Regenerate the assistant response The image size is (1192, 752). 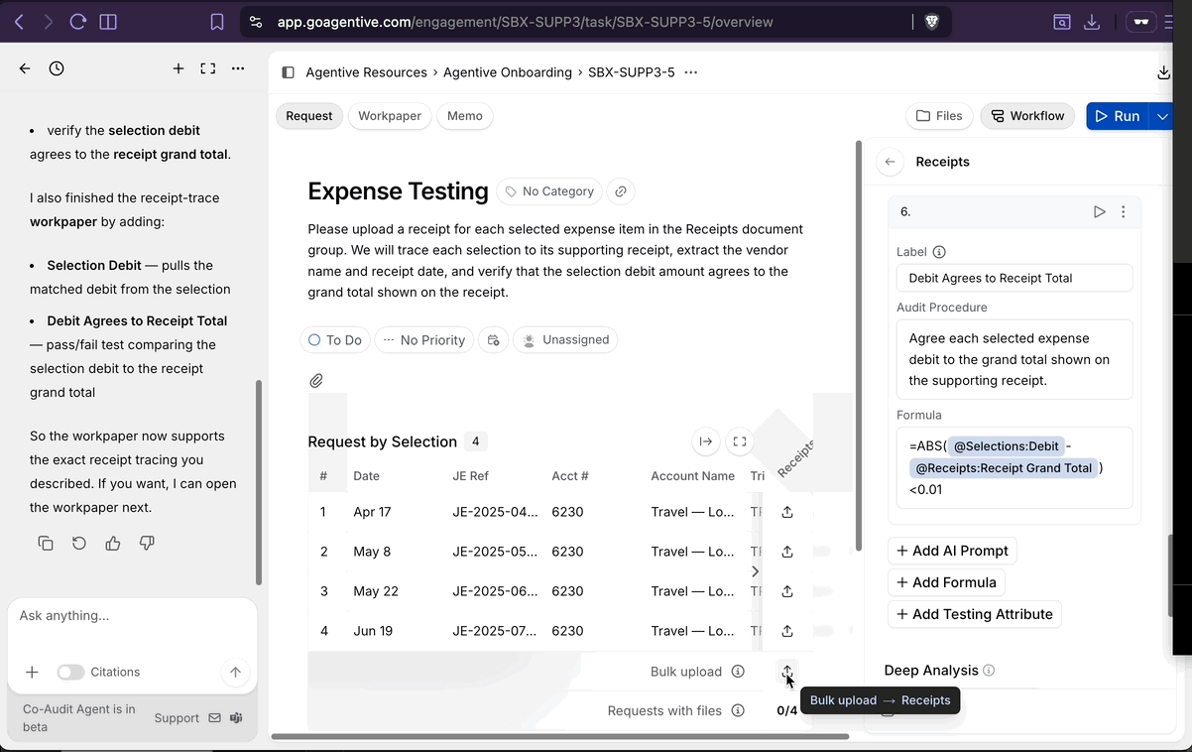[79, 543]
